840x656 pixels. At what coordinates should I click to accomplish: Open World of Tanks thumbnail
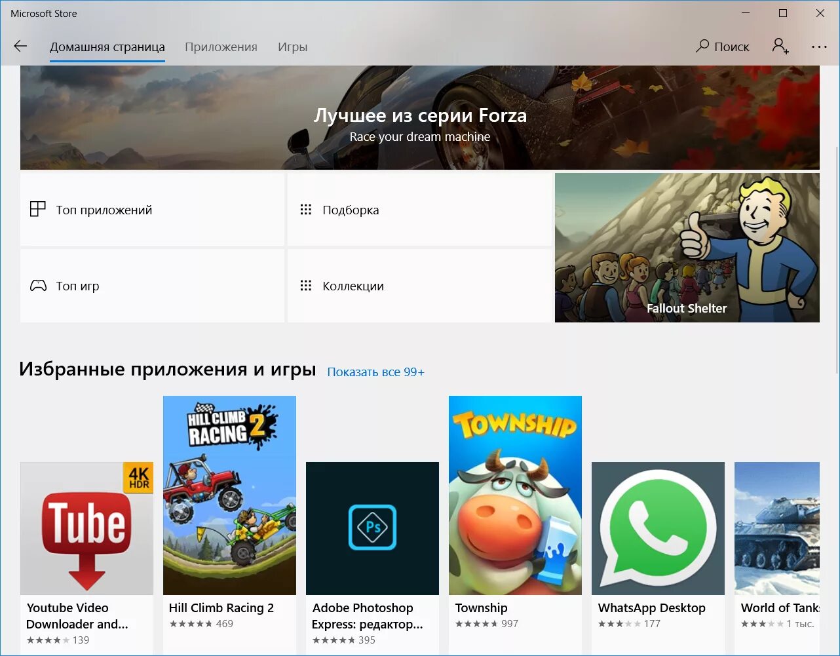coord(777,528)
